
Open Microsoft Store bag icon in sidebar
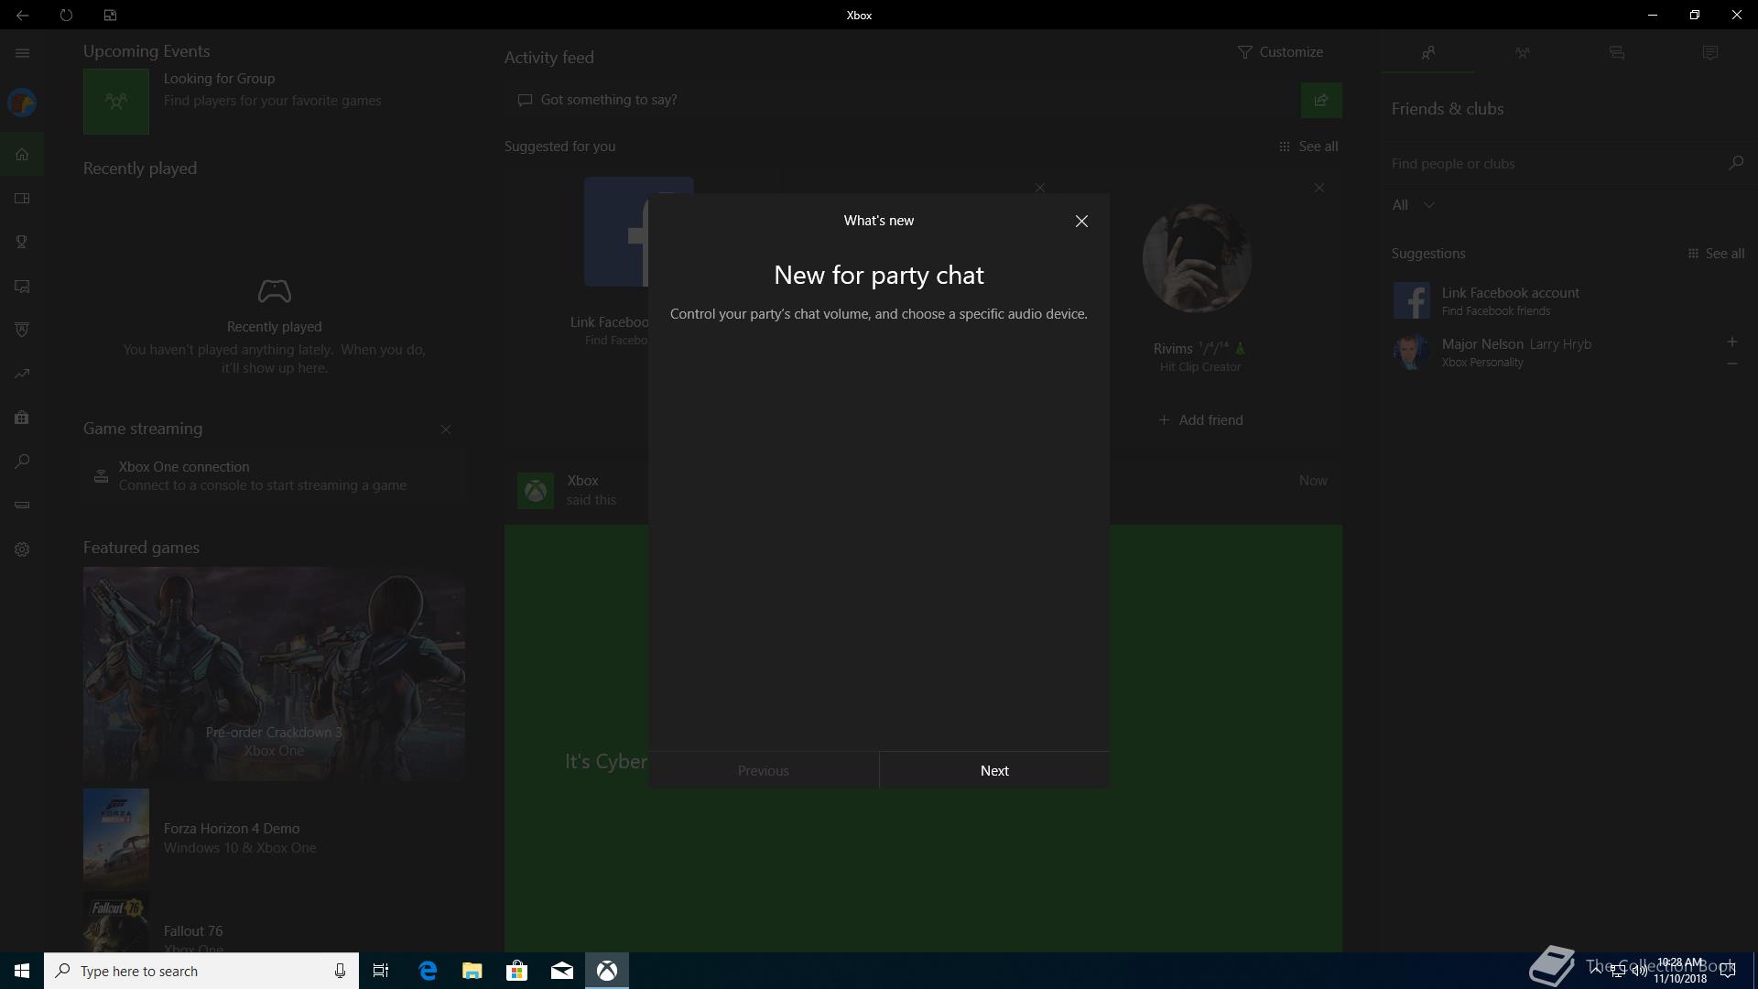22,418
